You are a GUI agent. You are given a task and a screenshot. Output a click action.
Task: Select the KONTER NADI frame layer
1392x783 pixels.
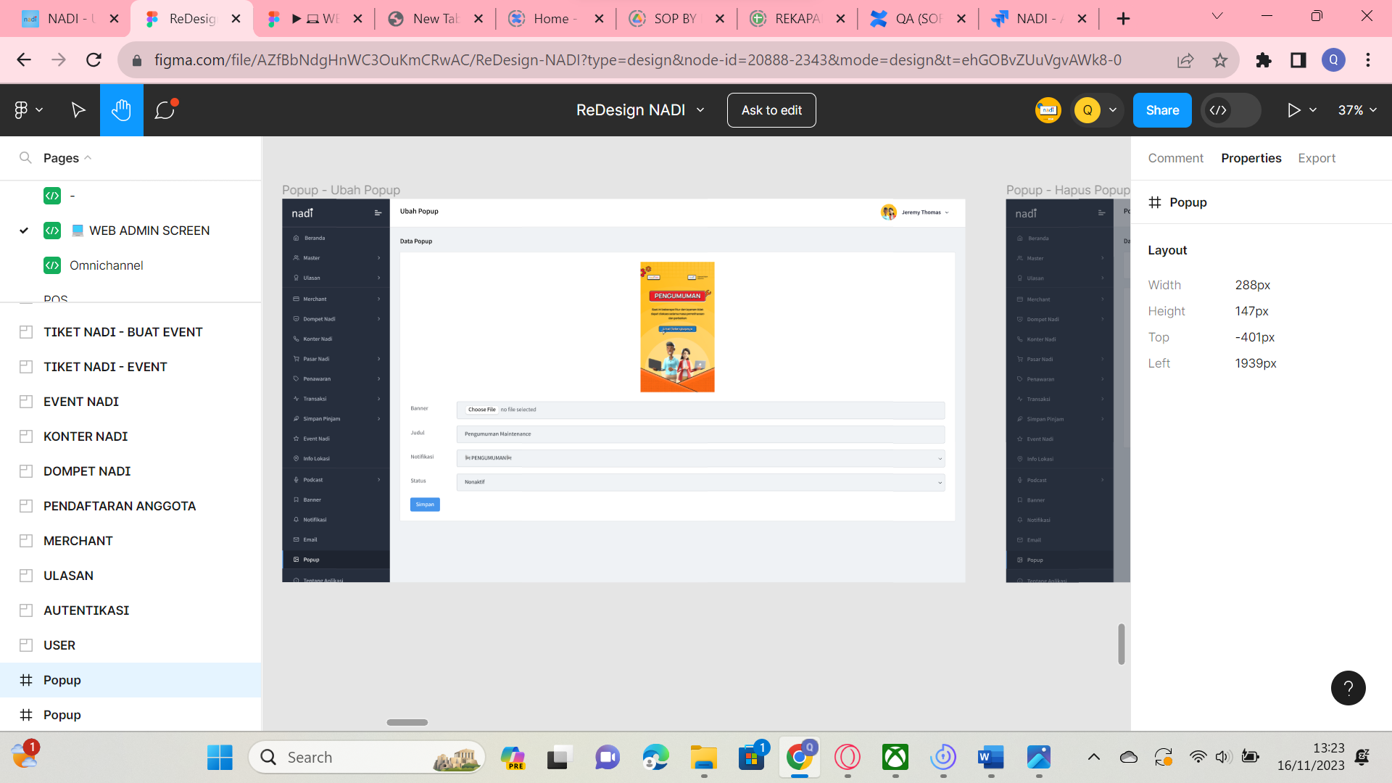(86, 436)
